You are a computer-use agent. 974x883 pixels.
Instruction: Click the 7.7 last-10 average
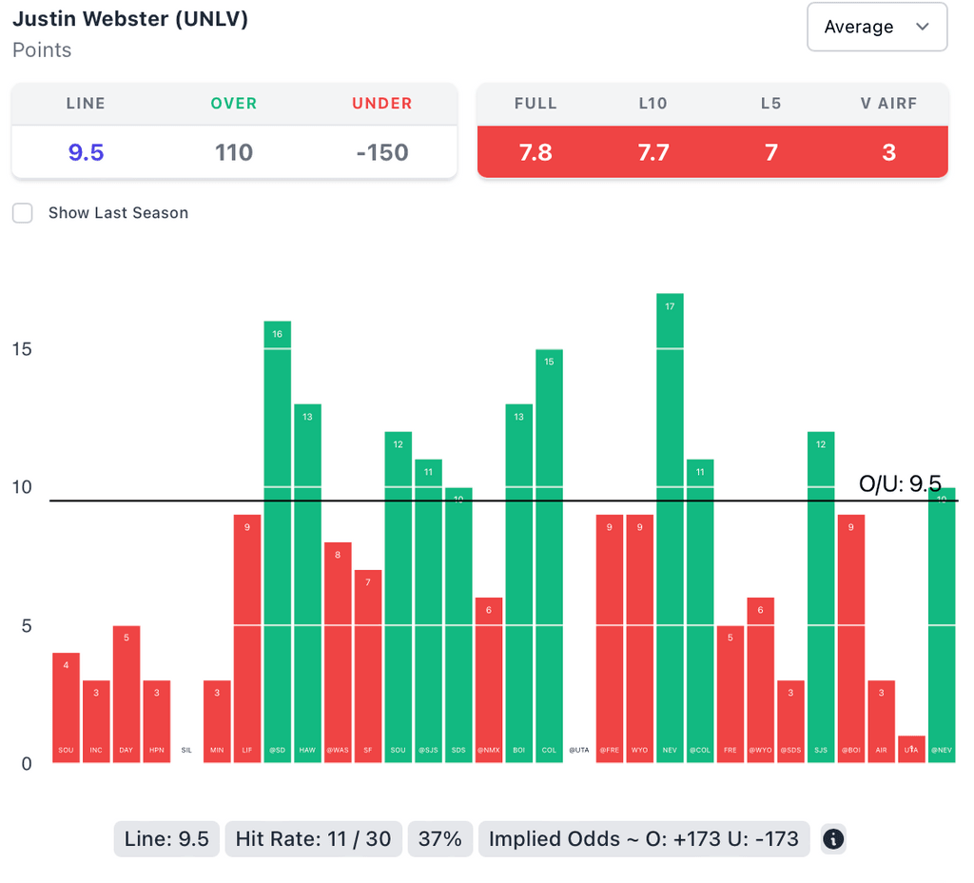[653, 152]
